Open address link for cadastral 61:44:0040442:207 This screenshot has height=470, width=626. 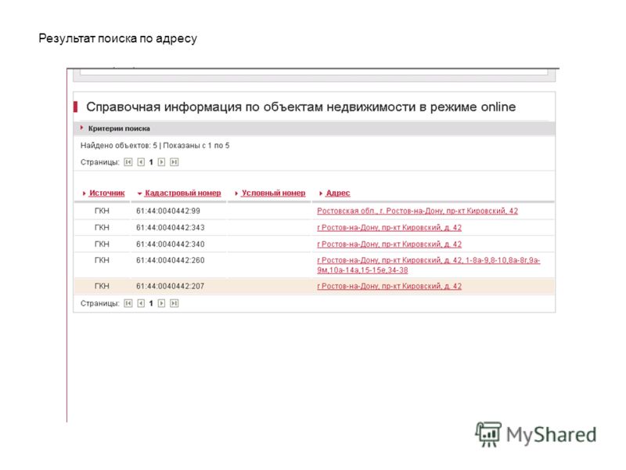389,286
